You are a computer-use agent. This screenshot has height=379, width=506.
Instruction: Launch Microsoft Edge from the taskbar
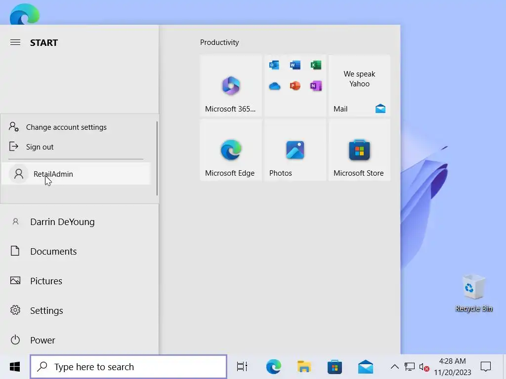pyautogui.click(x=273, y=367)
